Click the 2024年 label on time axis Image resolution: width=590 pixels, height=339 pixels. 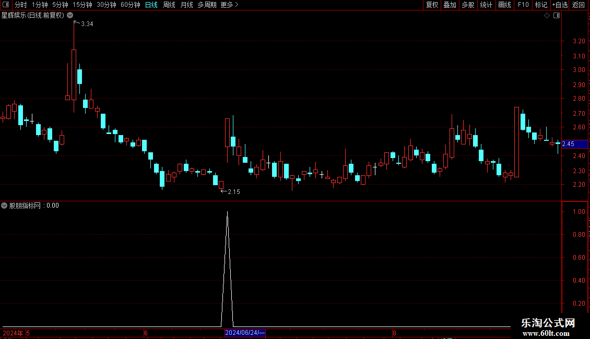click(13, 333)
